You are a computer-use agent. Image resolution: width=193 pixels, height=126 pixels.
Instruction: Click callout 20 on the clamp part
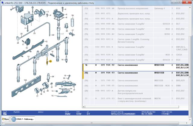click(48, 91)
